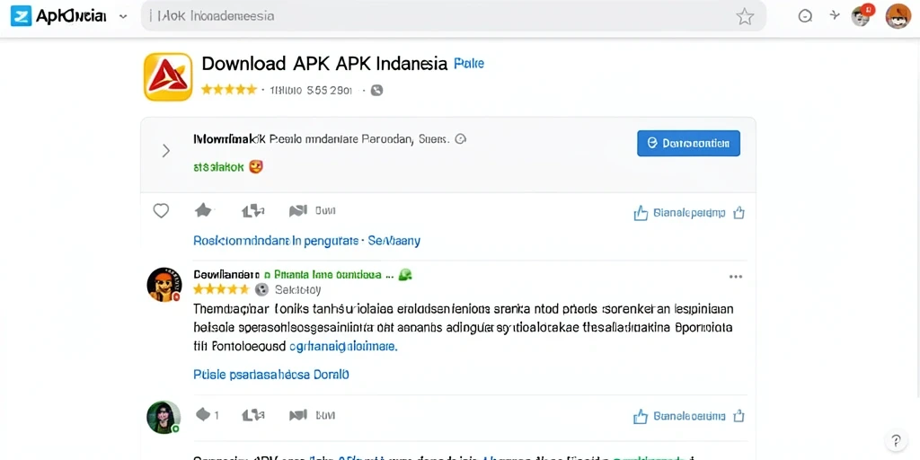Open the dropdown arrow beside site logo
Screen dimensions: 920x460
[x=123, y=16]
